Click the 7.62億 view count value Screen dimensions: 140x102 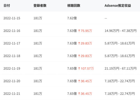[x=72, y=18]
